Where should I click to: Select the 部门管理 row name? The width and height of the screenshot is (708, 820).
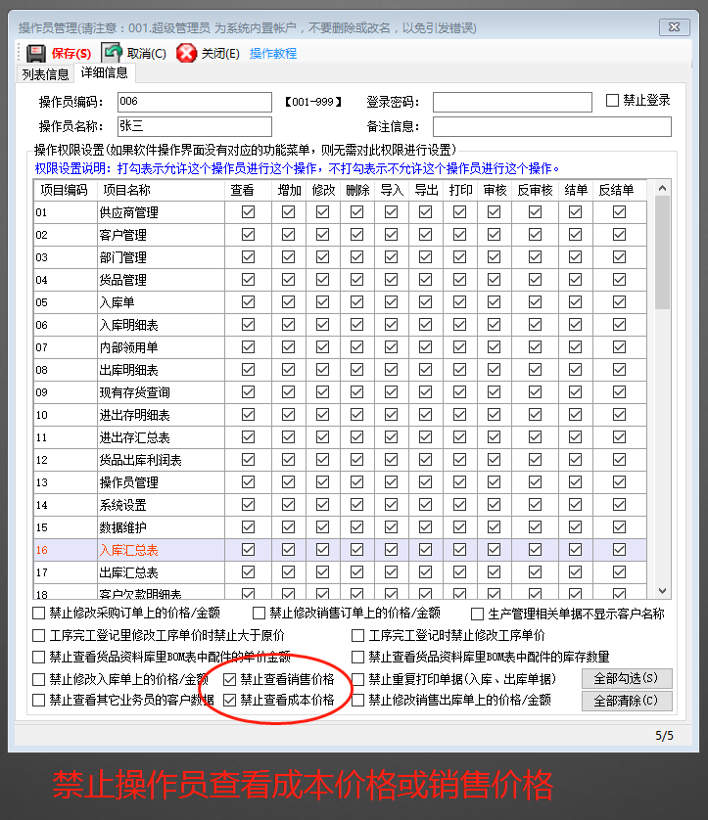pos(123,257)
